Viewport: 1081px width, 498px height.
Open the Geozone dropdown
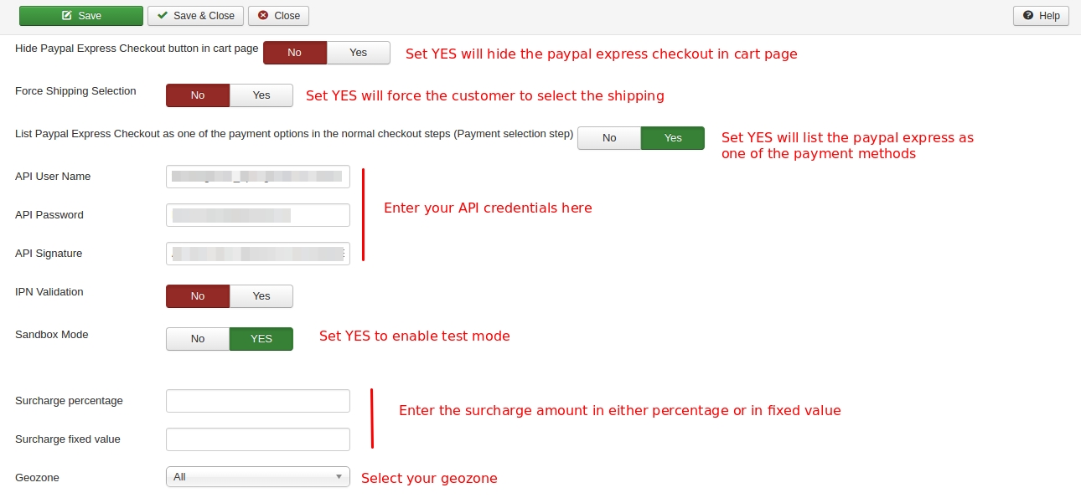tap(258, 477)
